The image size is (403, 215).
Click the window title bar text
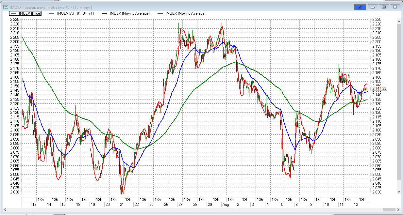pos(51,7)
